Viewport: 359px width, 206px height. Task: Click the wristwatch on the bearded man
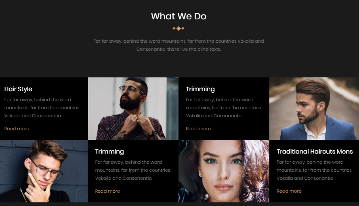click(x=153, y=133)
